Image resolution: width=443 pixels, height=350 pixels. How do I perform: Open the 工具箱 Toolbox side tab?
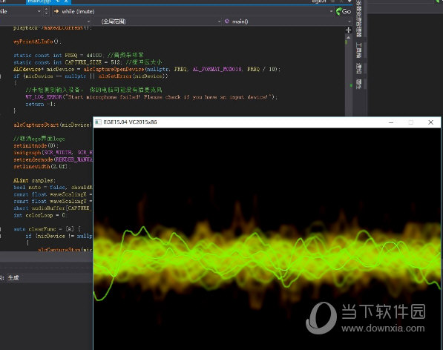coord(359,50)
